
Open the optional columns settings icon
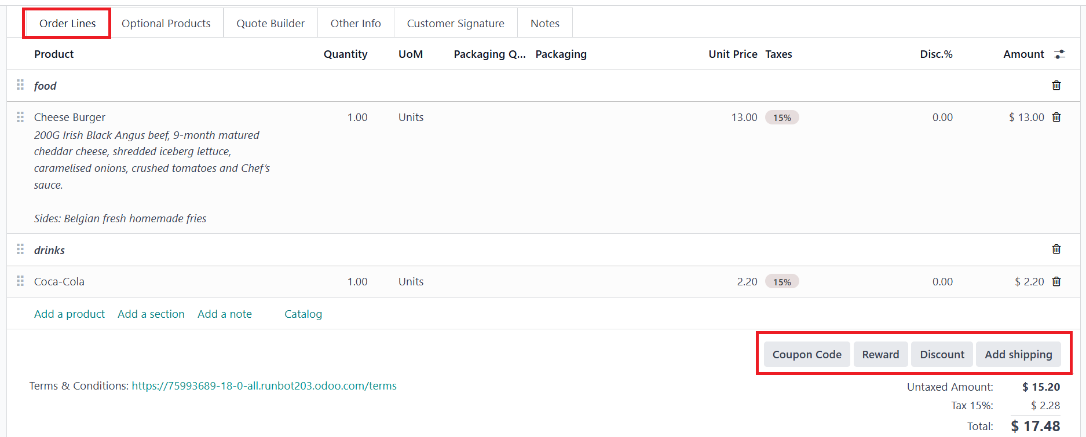(x=1059, y=54)
